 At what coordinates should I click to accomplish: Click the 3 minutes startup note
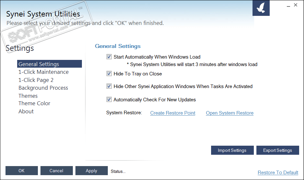(192, 64)
